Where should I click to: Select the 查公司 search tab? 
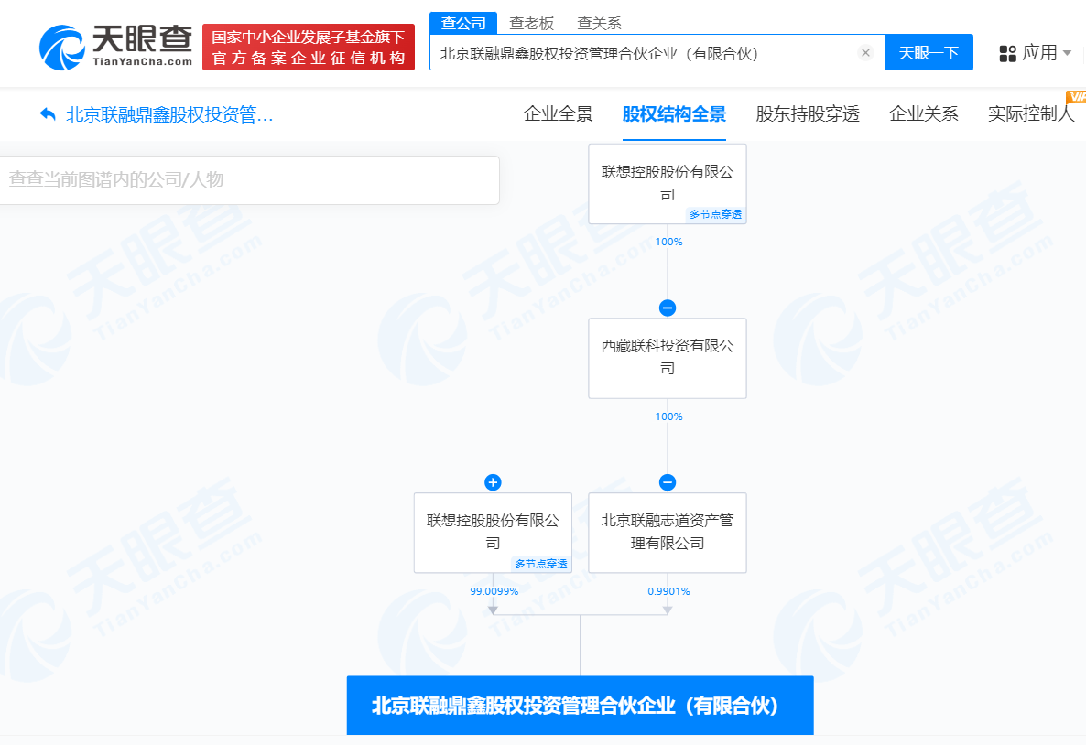click(463, 23)
